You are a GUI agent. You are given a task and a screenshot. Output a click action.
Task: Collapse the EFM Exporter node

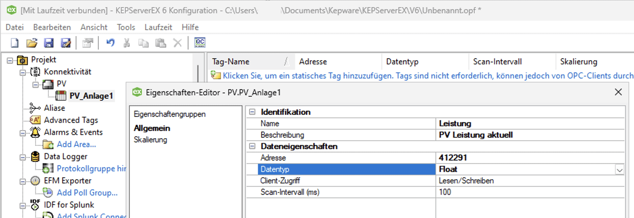point(23,181)
